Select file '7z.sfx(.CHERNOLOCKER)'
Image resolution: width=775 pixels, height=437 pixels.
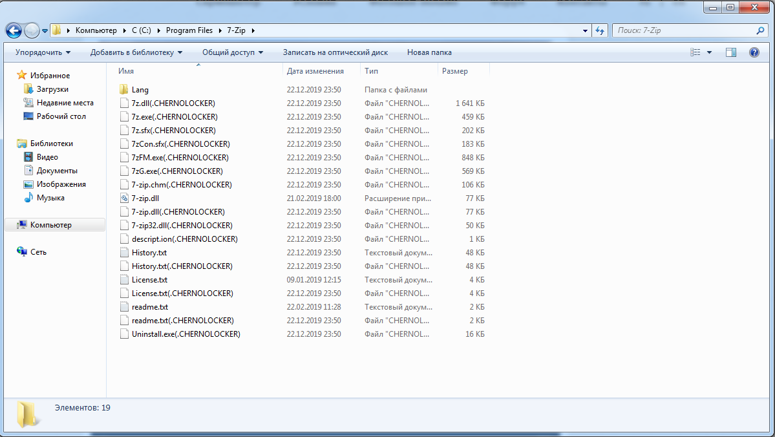point(173,131)
